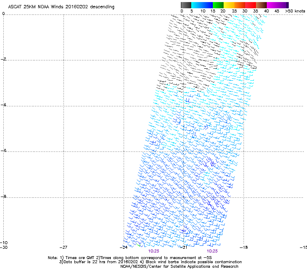This screenshot has width=307, height=269.
Task: Click the magenta 40-45 knots legend segment
Action: (x=273, y=5)
